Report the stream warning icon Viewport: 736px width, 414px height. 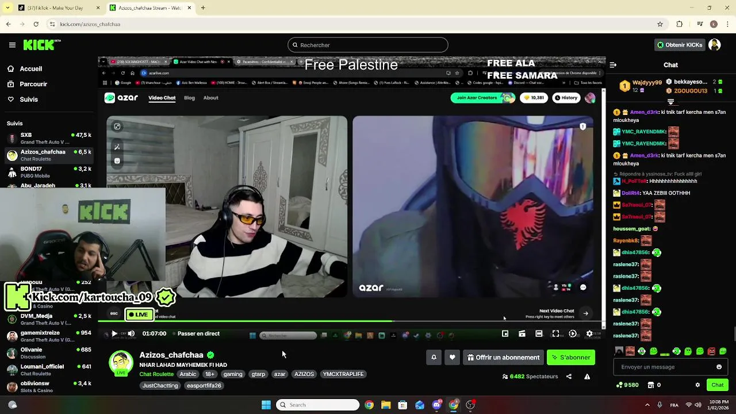[x=587, y=377]
